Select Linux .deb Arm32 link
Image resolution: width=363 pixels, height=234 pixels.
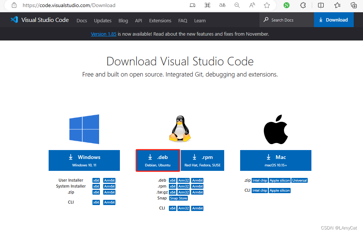coord(184,180)
